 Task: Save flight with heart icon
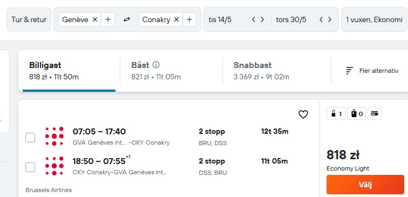303,114
